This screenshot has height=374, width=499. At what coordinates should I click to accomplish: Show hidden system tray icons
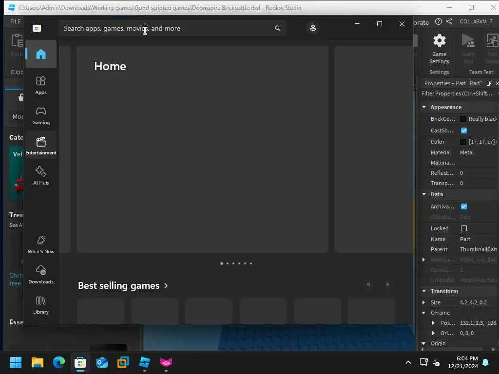tap(408, 362)
